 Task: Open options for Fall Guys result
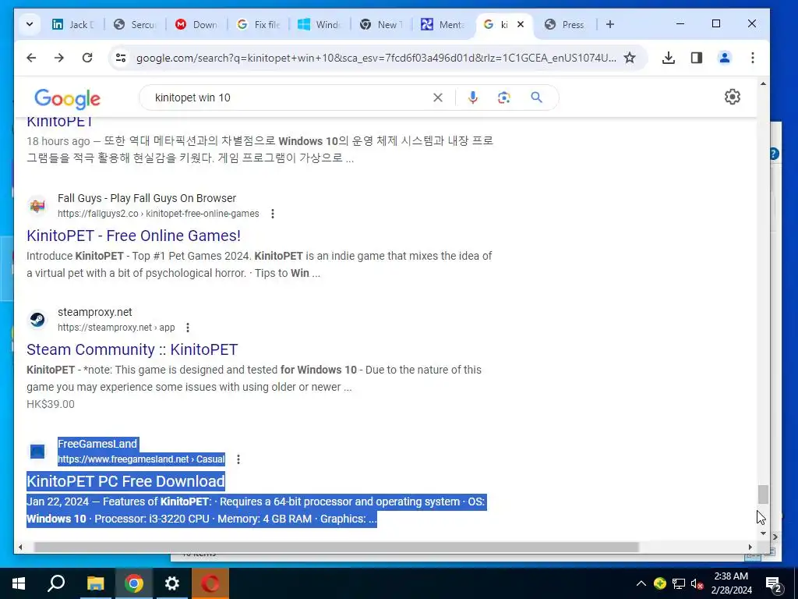tap(273, 214)
